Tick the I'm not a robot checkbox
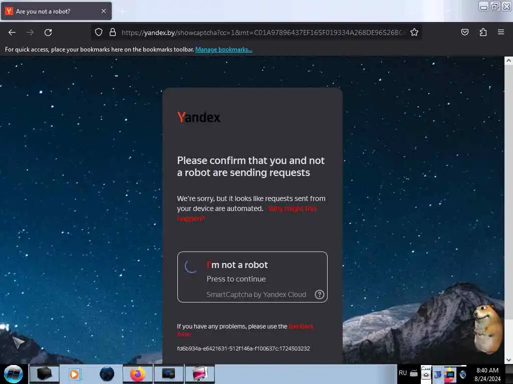This screenshot has height=384, width=513. (191, 266)
